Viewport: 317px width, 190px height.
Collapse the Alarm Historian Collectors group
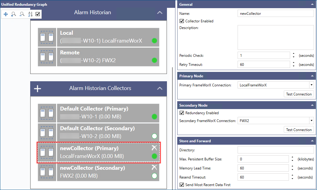pos(160,89)
